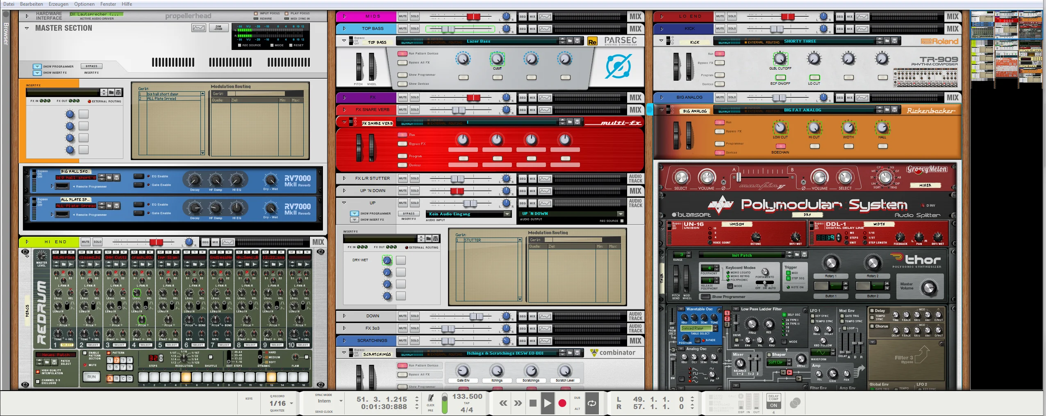Click the TOP BASS channel level fader
Viewport: 1046px width, 416px height.
coord(448,29)
